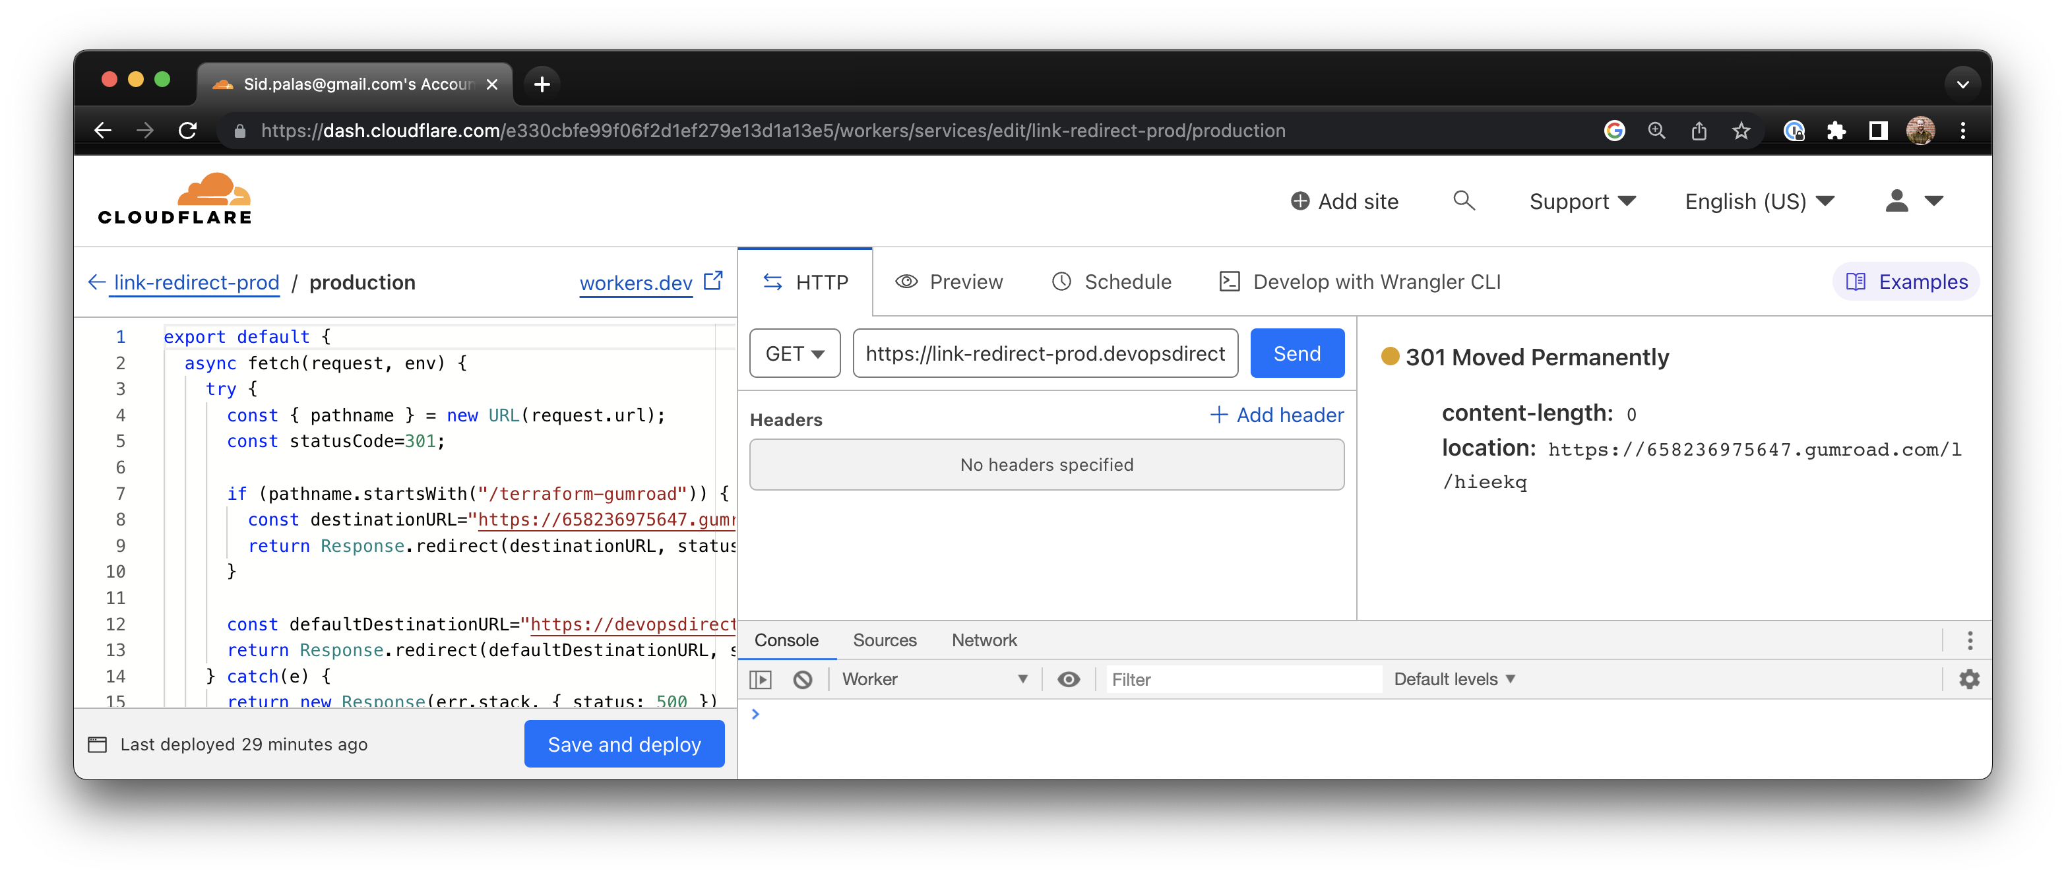Click the back arrow before link-redirect-prod

click(96, 282)
